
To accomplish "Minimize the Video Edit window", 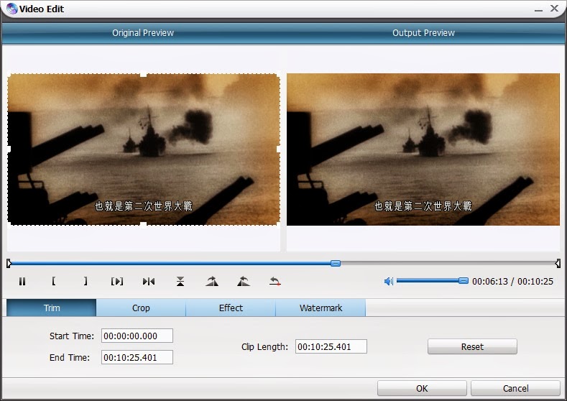I will click(x=538, y=9).
